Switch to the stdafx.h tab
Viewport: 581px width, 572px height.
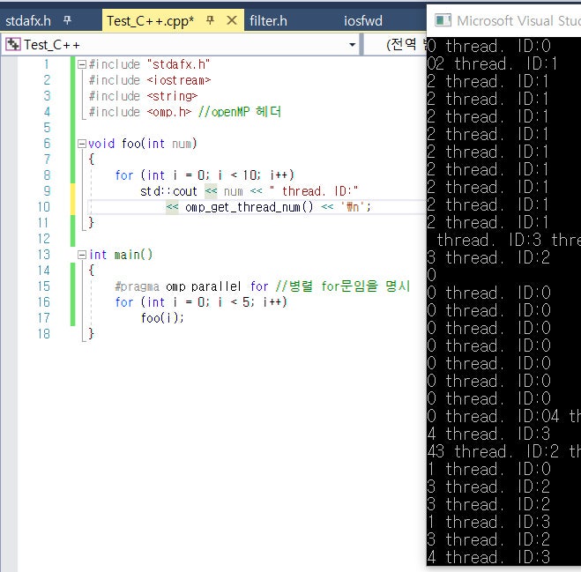pyautogui.click(x=28, y=19)
